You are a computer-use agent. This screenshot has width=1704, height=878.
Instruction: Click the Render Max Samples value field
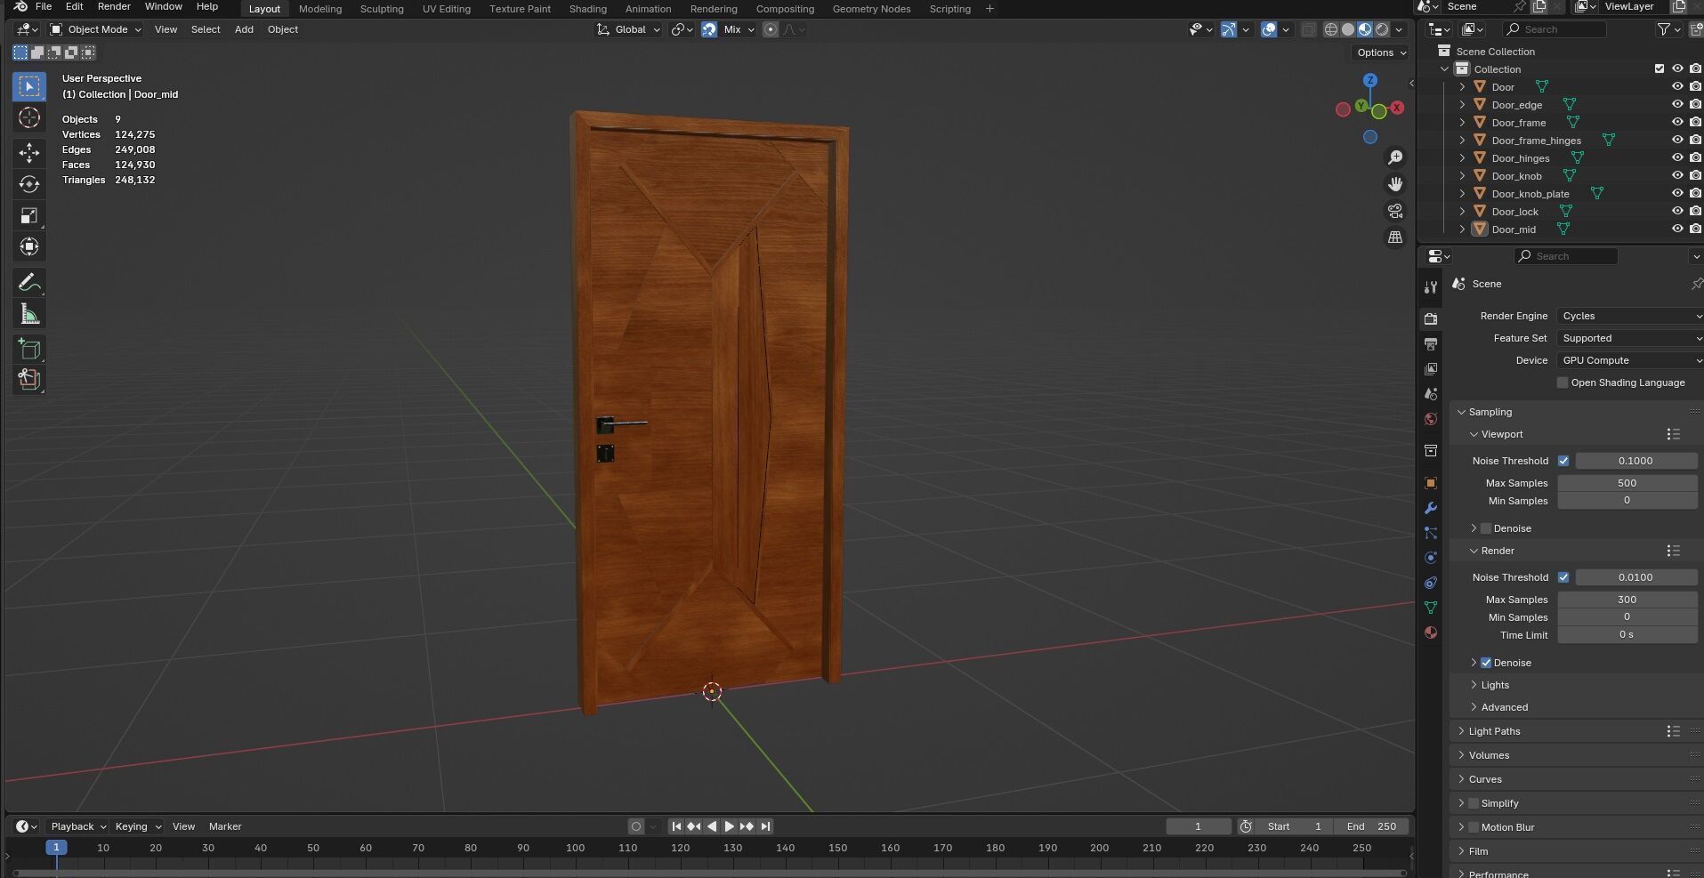tap(1627, 600)
